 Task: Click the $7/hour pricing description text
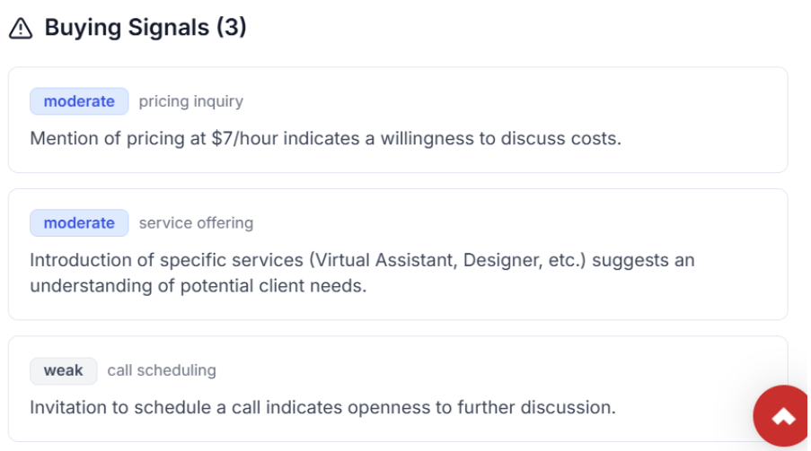point(325,139)
